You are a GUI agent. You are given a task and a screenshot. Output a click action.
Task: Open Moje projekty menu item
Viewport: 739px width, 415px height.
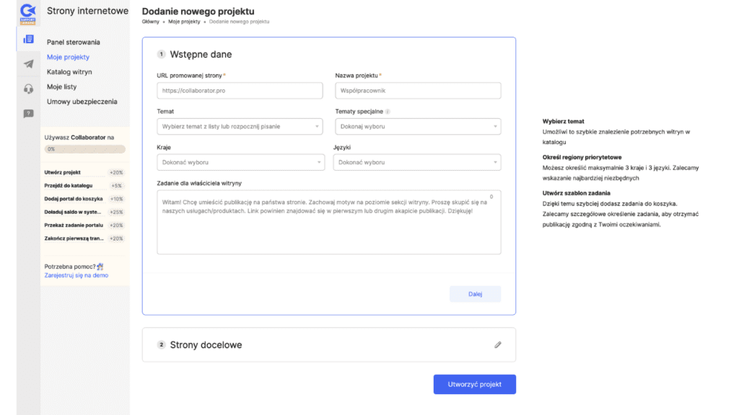click(68, 57)
